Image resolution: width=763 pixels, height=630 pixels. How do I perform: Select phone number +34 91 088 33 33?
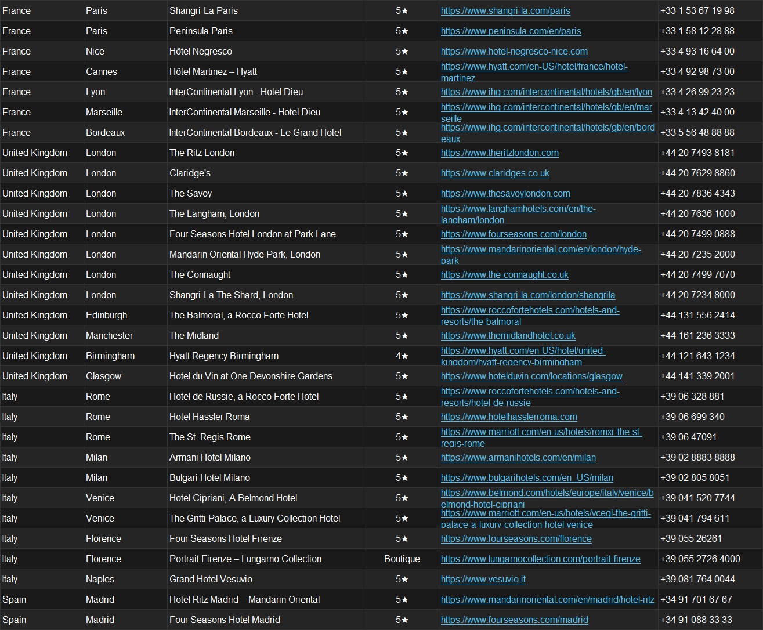pos(696,620)
